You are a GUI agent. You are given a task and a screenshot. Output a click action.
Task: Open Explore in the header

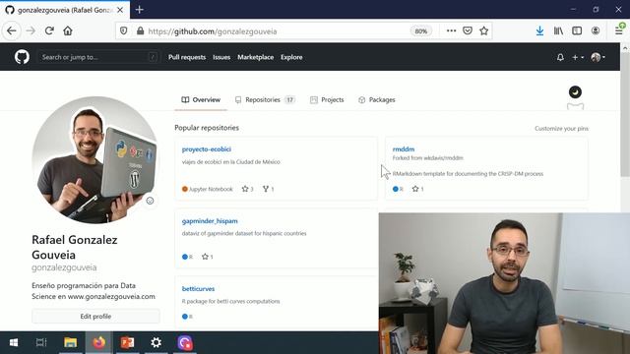tap(291, 57)
